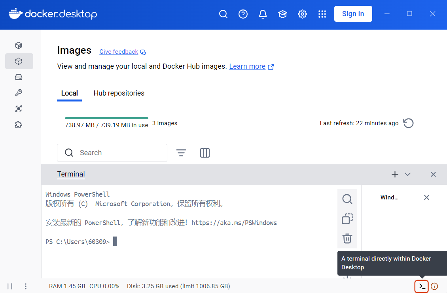
Task: Click the Disk usage status text
Action: pos(178,286)
